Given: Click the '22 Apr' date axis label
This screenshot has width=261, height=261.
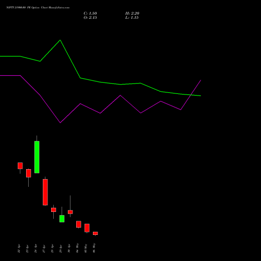Looking at the screenshot, I should (x=19, y=248).
